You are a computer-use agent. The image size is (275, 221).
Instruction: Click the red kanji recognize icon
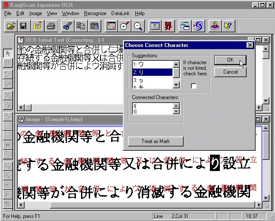(x=169, y=26)
